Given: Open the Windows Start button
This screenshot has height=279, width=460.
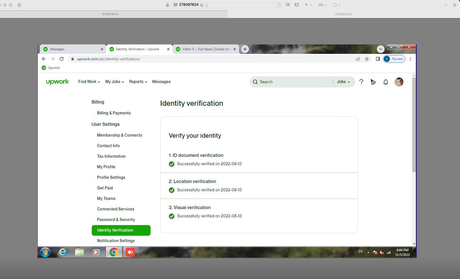Looking at the screenshot, I should click(45, 252).
